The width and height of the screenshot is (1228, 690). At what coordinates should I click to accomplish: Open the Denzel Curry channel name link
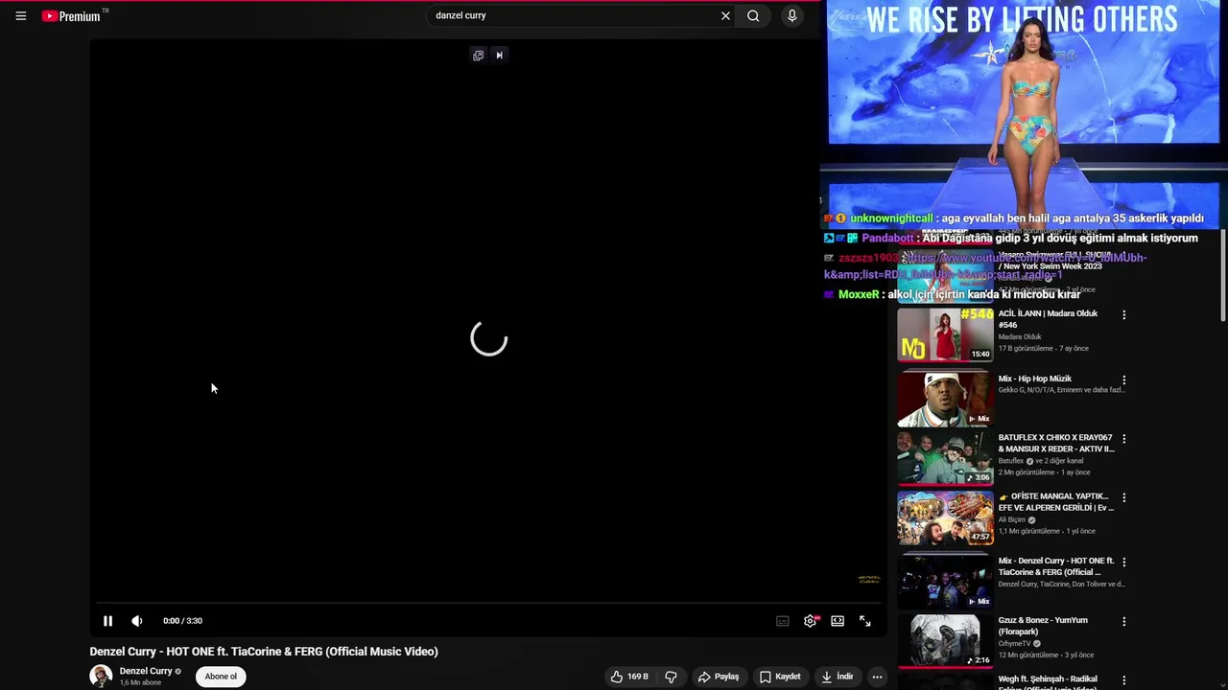point(146,671)
